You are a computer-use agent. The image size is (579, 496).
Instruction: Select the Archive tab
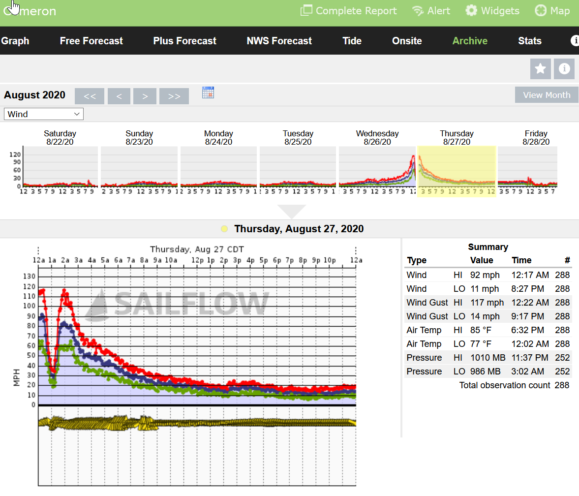[470, 41]
